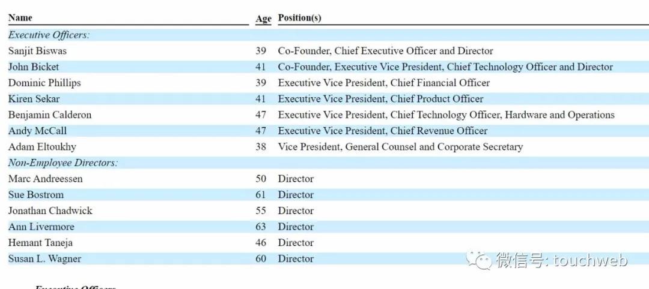Select Sue Bostrom's age value 61
Viewport: 649px width, 289px height.
260,195
